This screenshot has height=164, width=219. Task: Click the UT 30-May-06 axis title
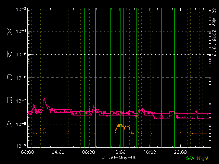(x=119, y=158)
